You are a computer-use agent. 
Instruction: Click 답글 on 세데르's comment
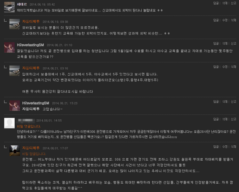[216, 3]
